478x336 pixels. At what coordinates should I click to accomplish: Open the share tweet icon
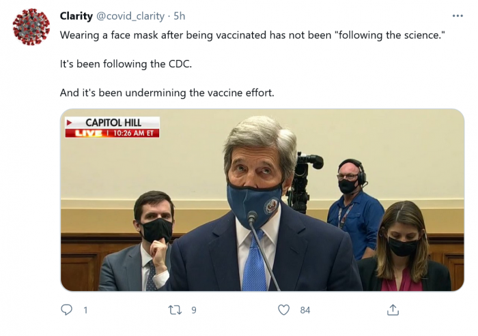pyautogui.click(x=393, y=310)
